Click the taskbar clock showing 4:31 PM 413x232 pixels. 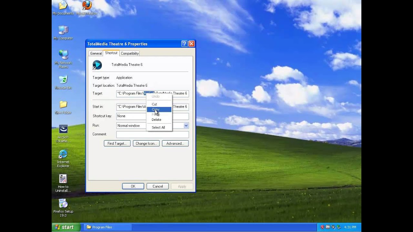tap(350, 227)
